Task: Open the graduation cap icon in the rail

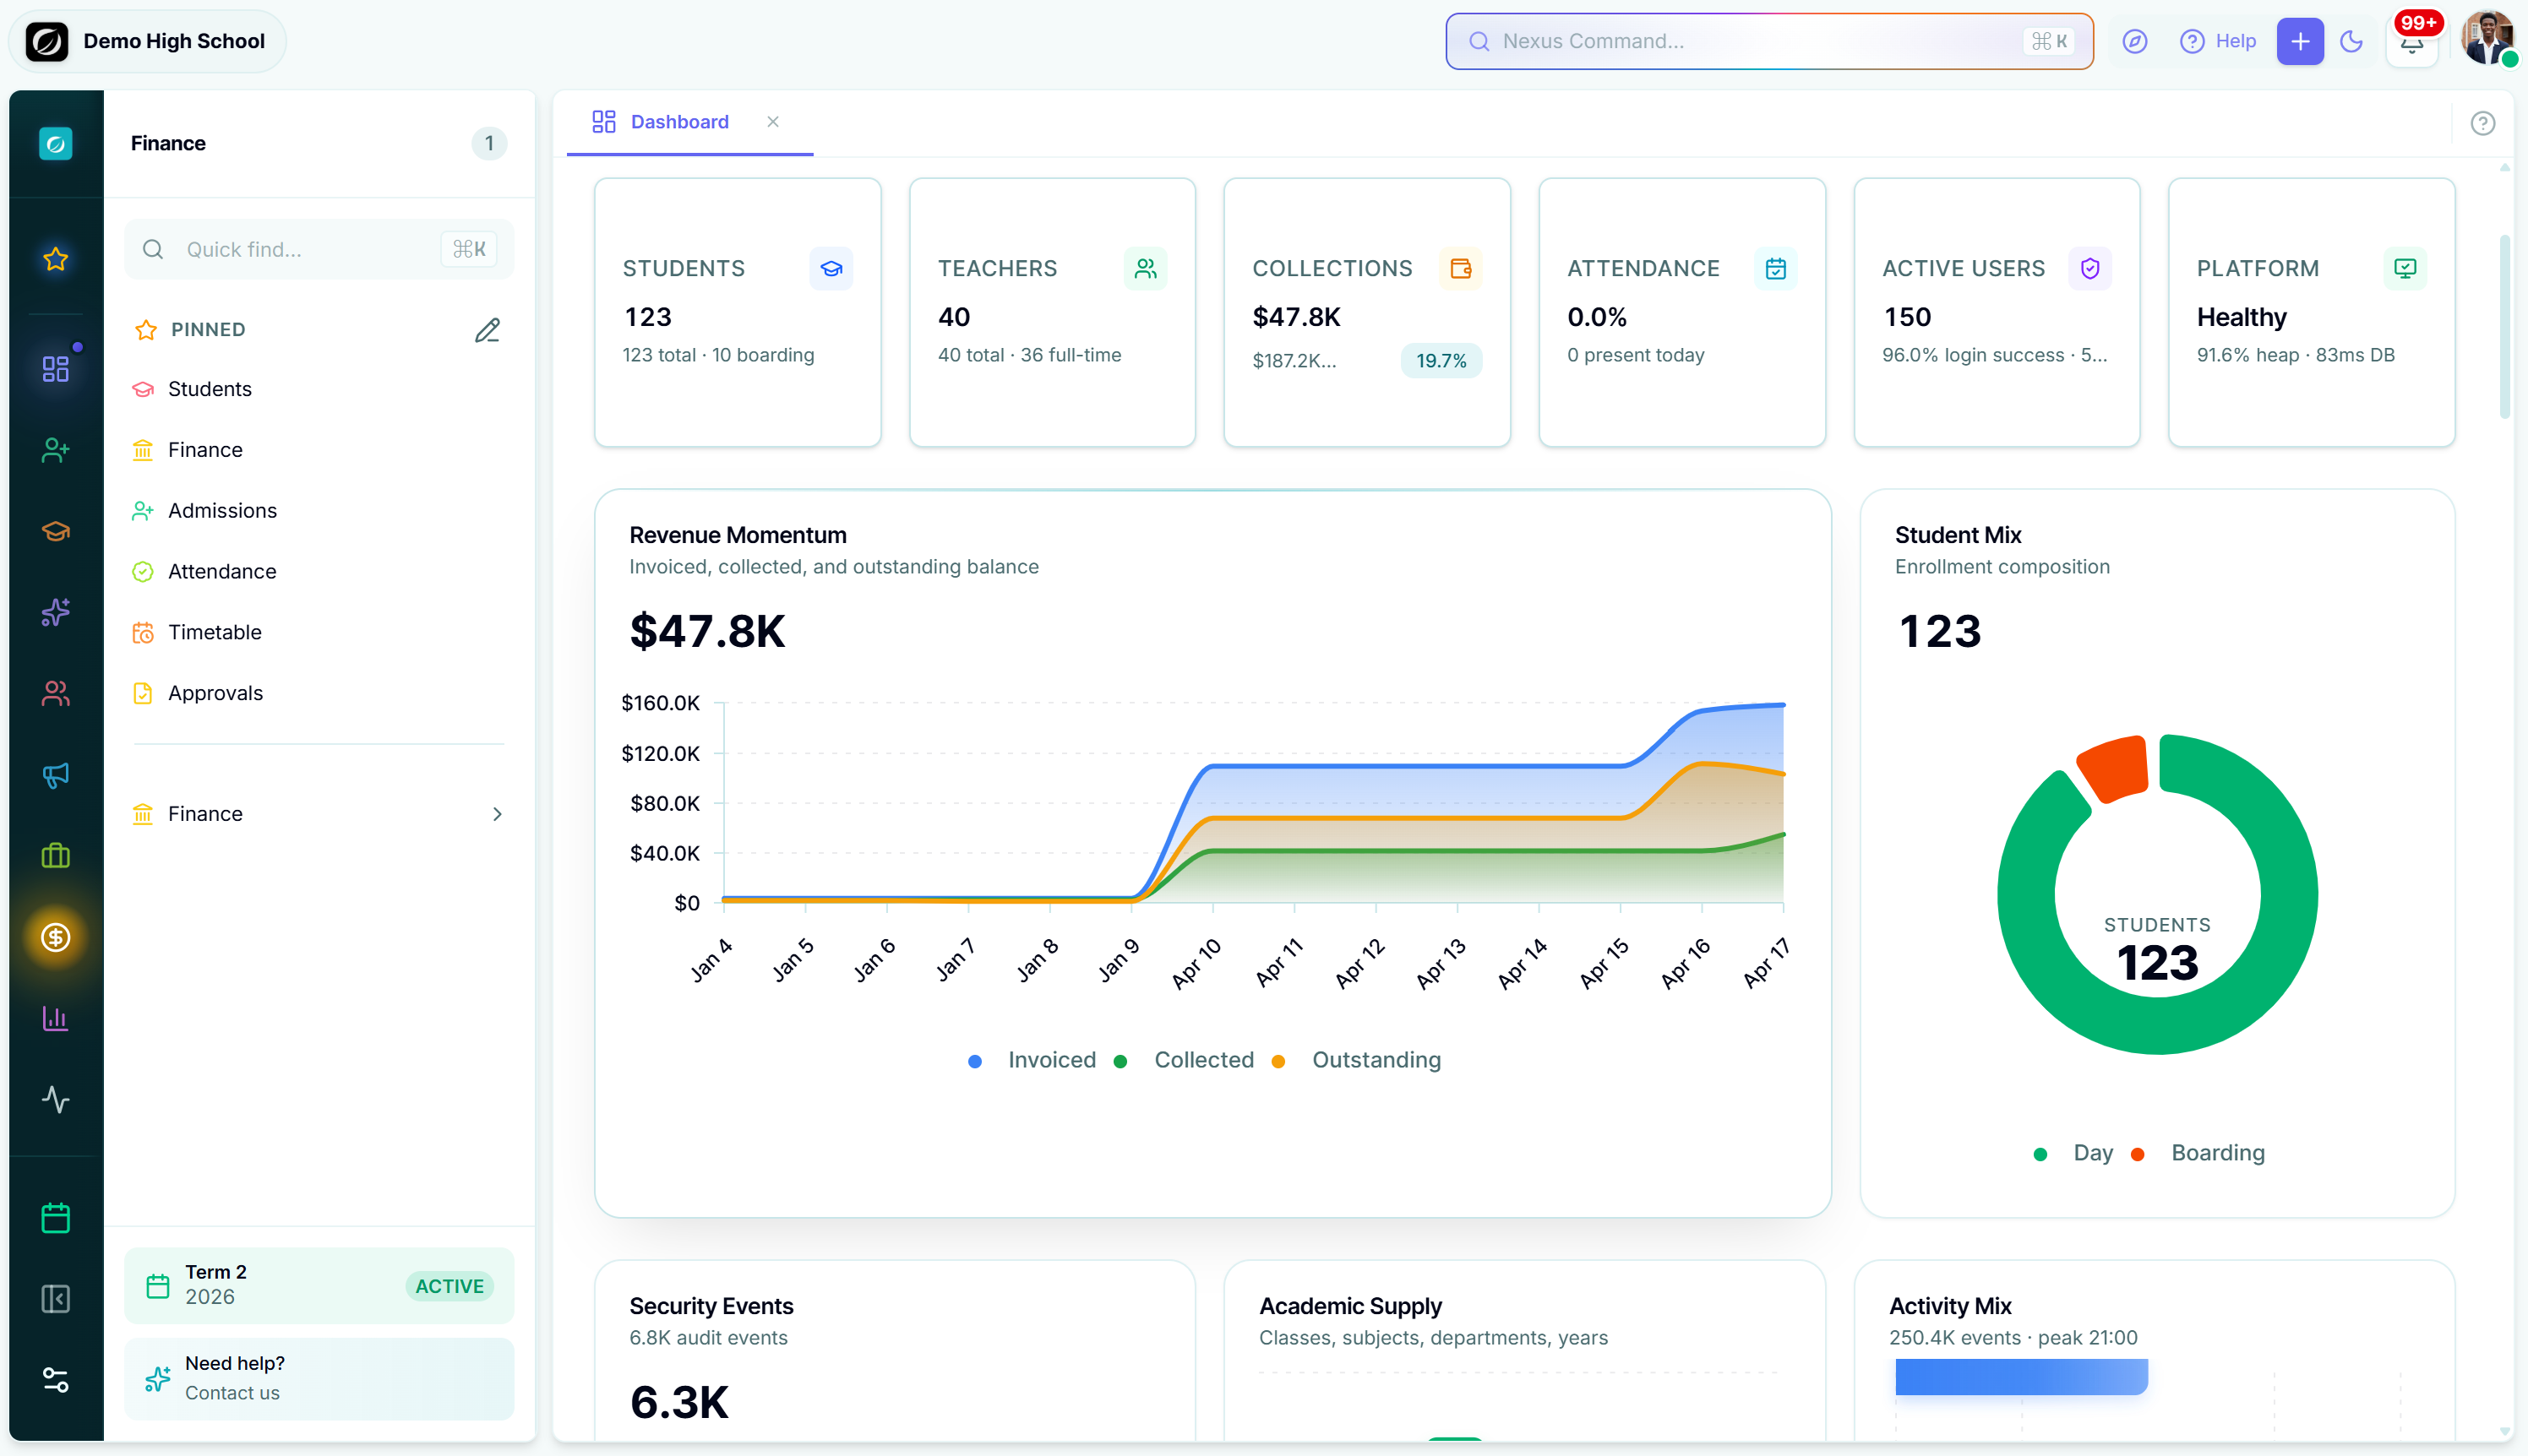Action: [56, 531]
